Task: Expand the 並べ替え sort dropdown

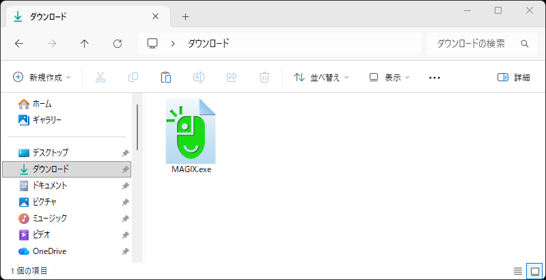Action: tap(321, 77)
